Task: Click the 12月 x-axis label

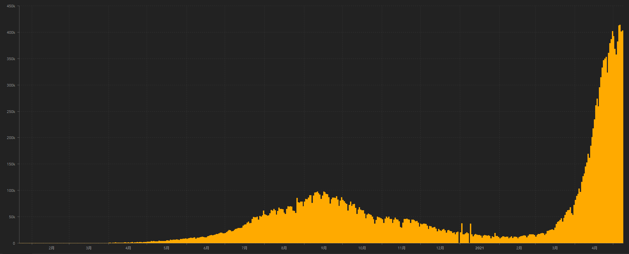Action: coord(440,248)
